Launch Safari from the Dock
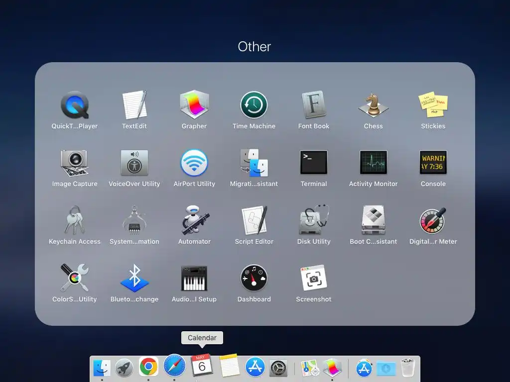The image size is (510, 382). 174,366
